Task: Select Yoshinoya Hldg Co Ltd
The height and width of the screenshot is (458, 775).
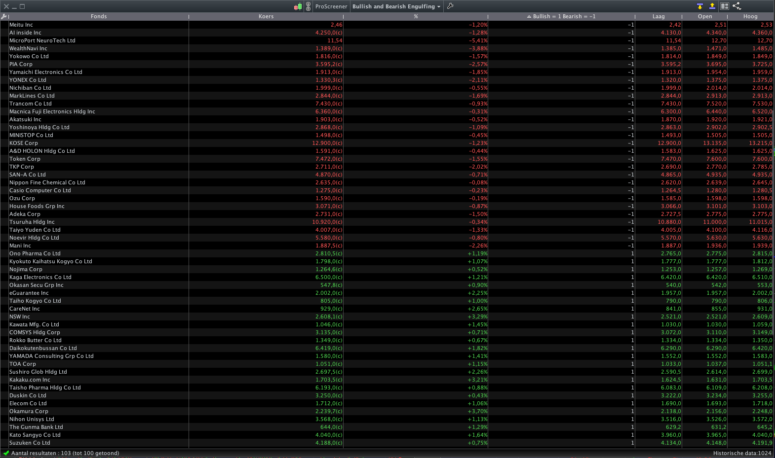Action: 39,127
